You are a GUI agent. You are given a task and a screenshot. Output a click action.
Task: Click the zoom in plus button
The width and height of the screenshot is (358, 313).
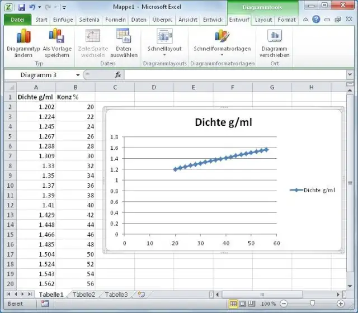coord(341,303)
